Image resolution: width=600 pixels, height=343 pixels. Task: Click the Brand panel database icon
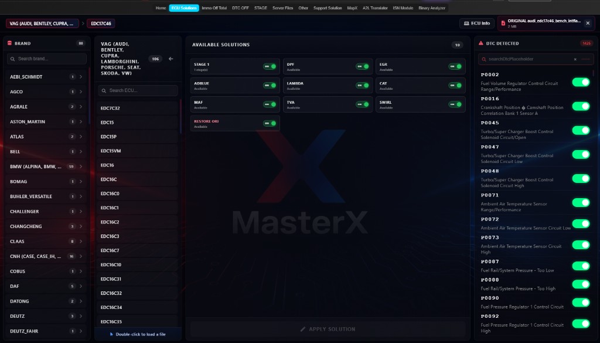tap(9, 43)
